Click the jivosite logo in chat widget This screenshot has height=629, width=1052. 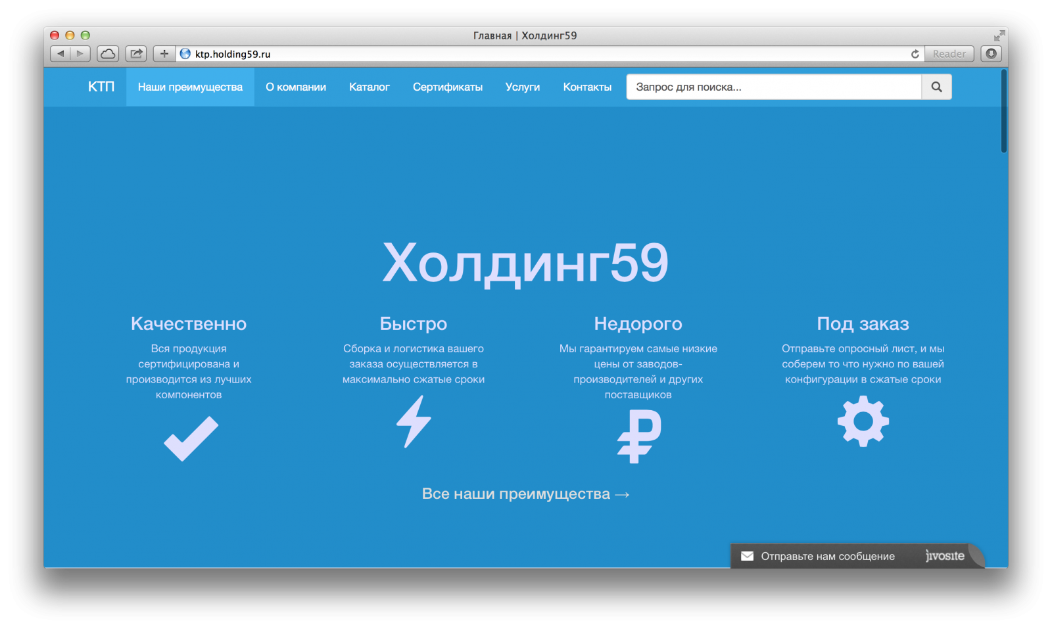click(x=945, y=556)
